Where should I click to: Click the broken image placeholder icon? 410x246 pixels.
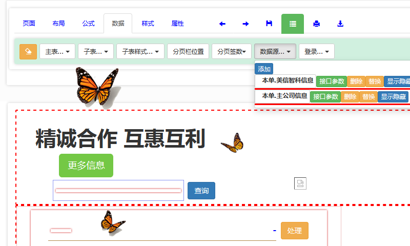coord(300,183)
